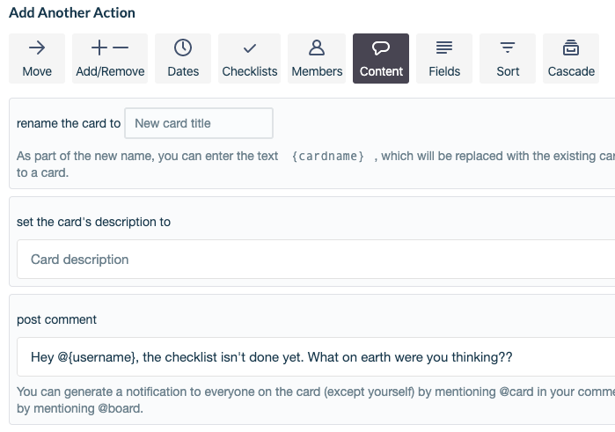Viewport: 615px width, 432px height.
Task: Click the New card title input
Action: click(199, 123)
